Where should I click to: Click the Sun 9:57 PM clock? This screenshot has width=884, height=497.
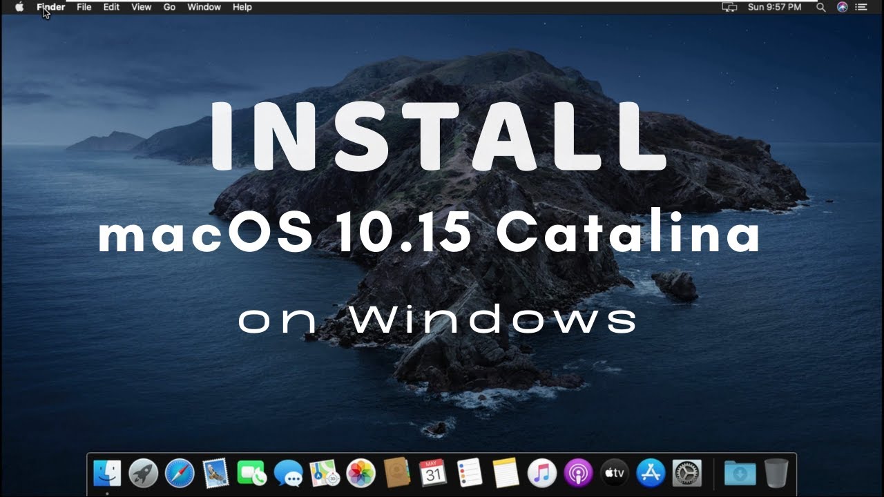775,7
